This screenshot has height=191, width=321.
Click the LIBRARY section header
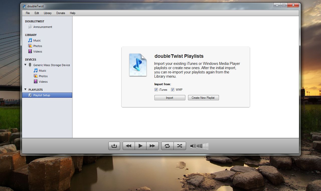(31, 35)
